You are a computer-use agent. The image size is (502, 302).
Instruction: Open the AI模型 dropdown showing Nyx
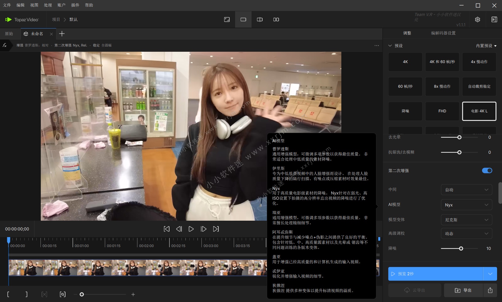pos(466,205)
